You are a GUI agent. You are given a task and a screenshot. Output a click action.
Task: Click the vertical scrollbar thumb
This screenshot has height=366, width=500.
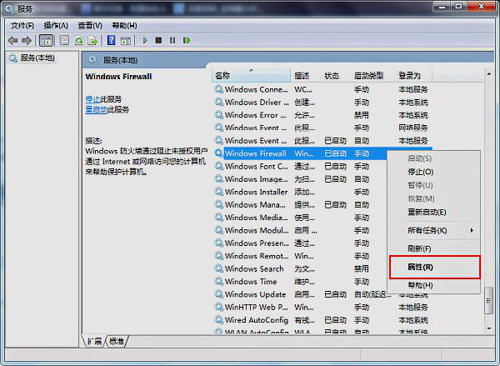(x=489, y=300)
